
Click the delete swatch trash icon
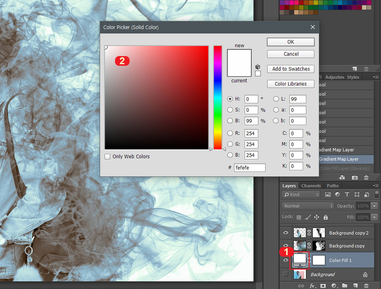[366, 69]
